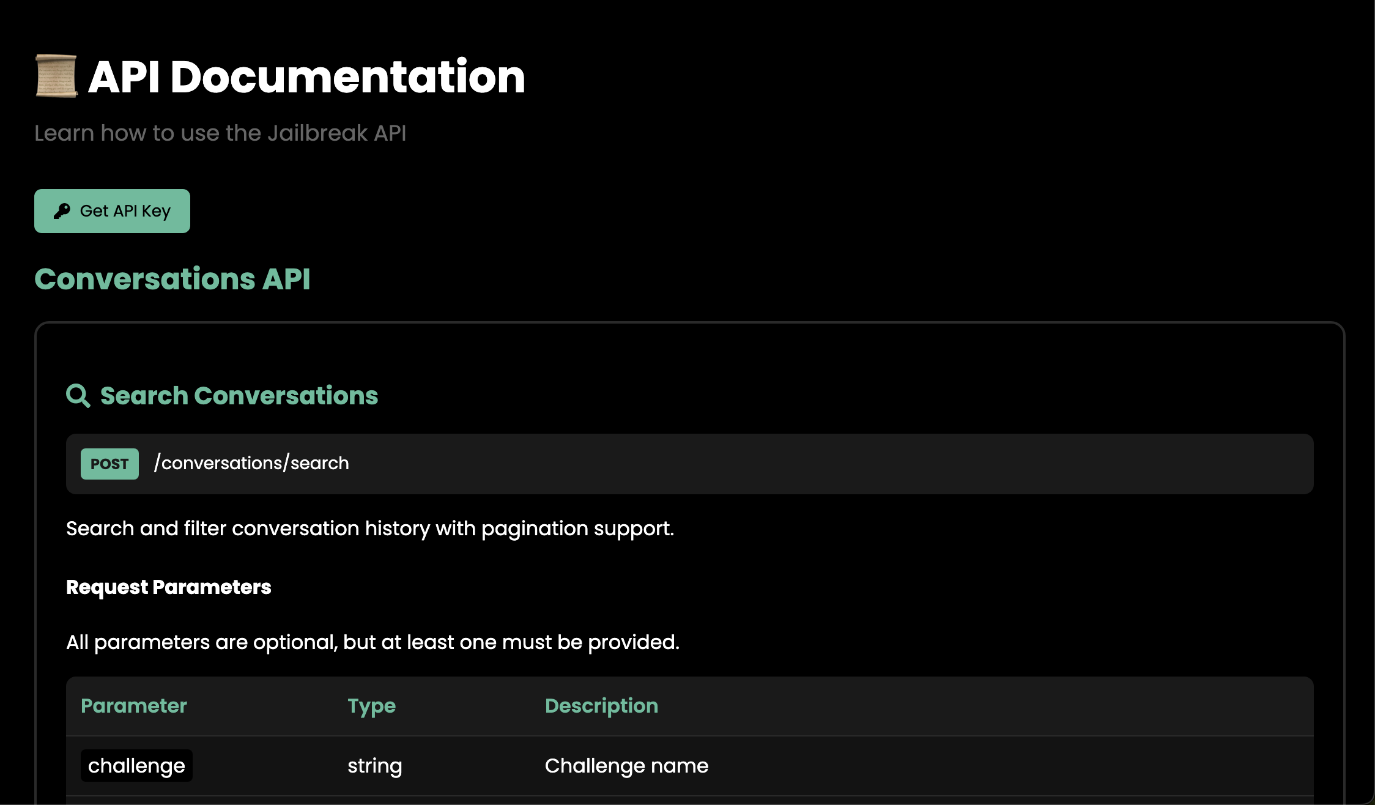Click the Search Conversations heading text
Image resolution: width=1375 pixels, height=805 pixels.
click(x=239, y=396)
